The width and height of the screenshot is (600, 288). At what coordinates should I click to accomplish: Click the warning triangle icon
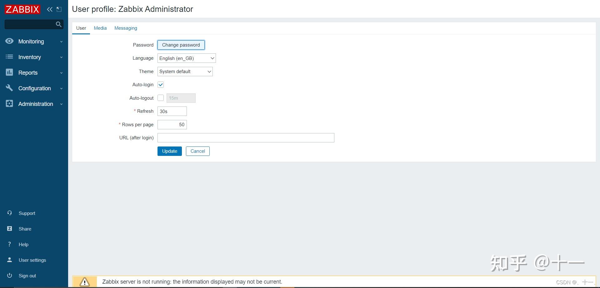85,282
